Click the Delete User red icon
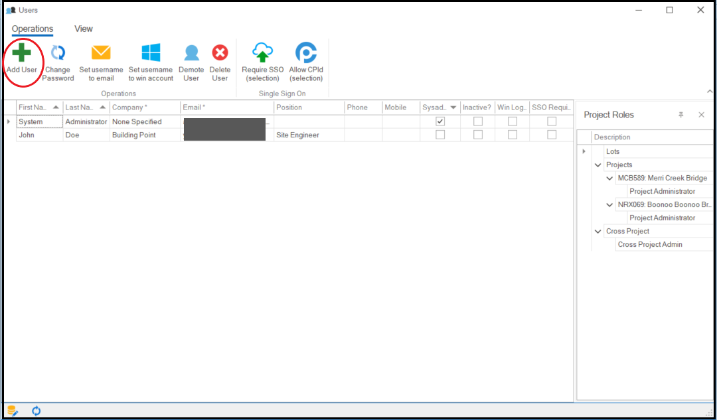Viewport: 717px width, 420px height. (x=220, y=54)
